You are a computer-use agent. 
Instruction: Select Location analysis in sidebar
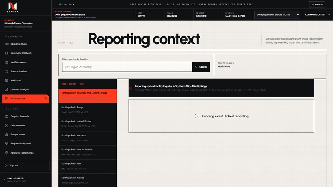click(26, 90)
